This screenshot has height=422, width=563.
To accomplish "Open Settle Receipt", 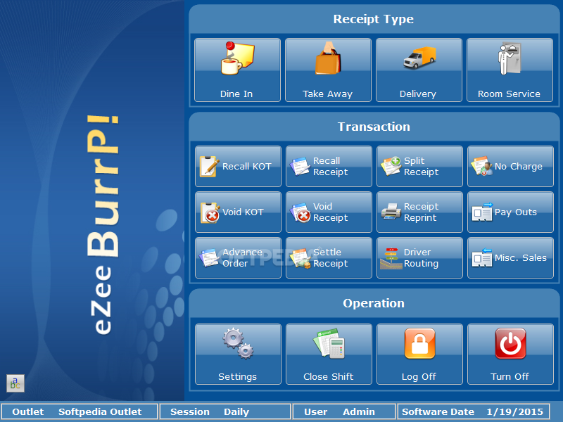I will (x=329, y=257).
